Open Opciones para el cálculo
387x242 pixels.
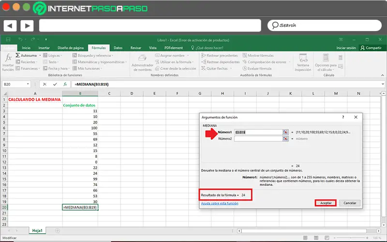coord(326,62)
